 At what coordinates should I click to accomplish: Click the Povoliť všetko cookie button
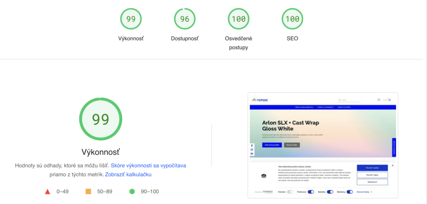(372, 167)
